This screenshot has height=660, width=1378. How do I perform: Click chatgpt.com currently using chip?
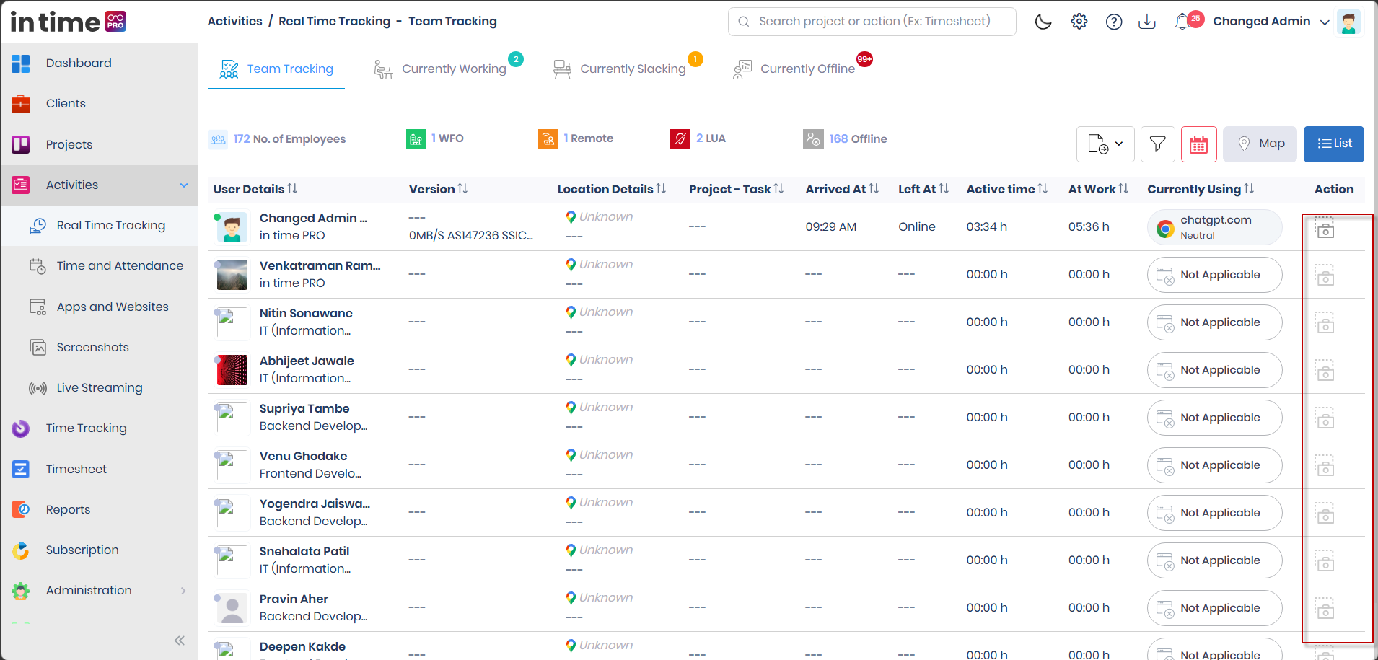(x=1214, y=227)
